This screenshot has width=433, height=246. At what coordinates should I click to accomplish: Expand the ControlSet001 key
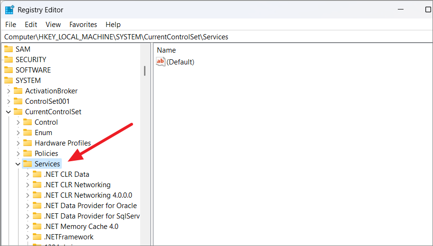(9, 101)
